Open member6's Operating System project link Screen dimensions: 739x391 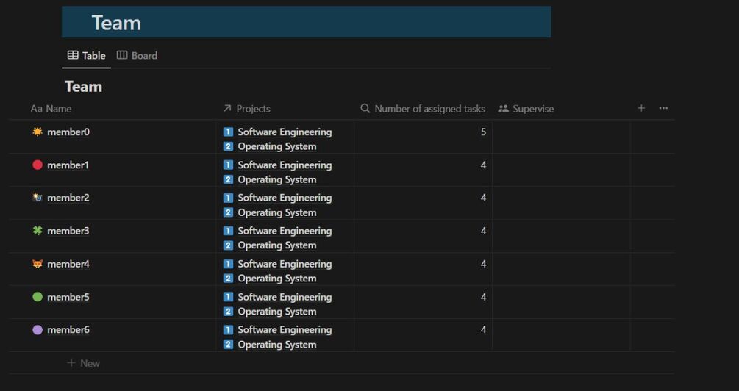pos(276,345)
